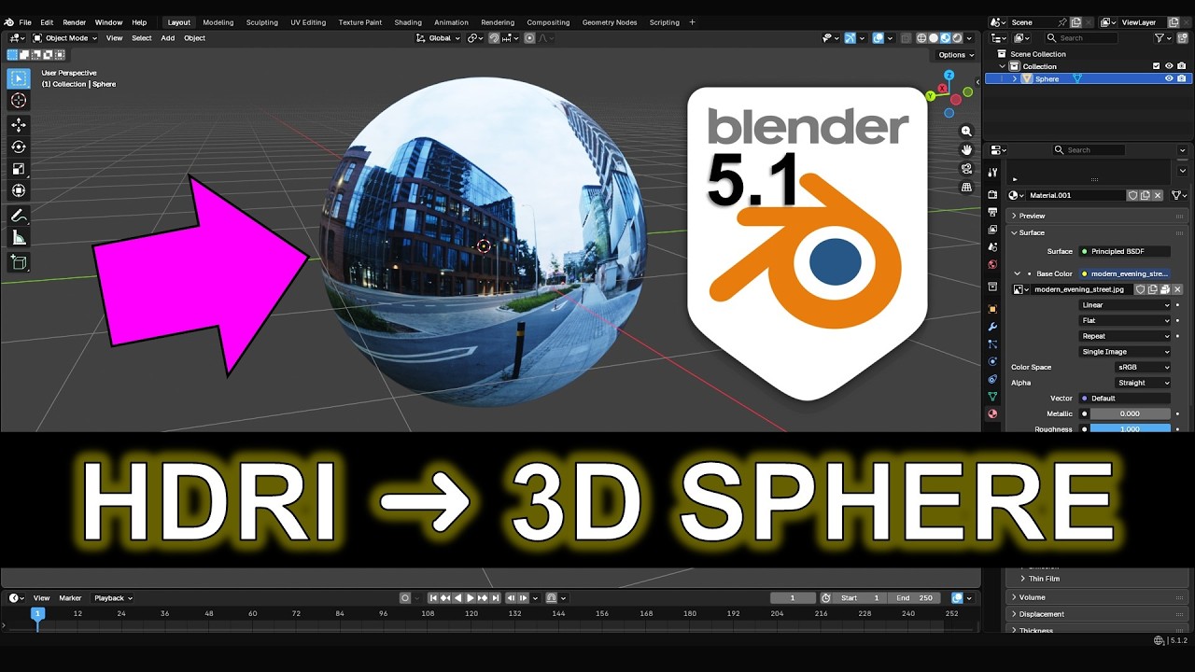Open the Single Image source dropdown
The width and height of the screenshot is (1195, 672).
[x=1125, y=352]
